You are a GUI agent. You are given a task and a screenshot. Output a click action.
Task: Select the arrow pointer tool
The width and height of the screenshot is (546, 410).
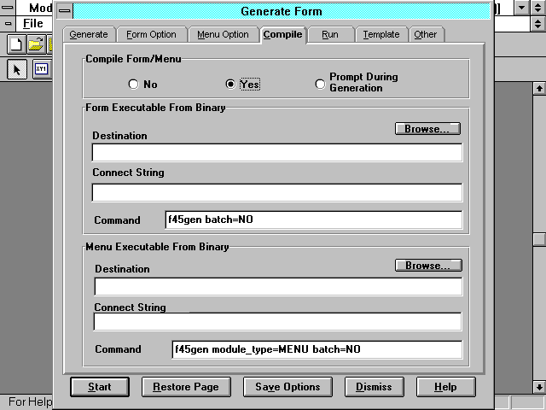(16, 70)
